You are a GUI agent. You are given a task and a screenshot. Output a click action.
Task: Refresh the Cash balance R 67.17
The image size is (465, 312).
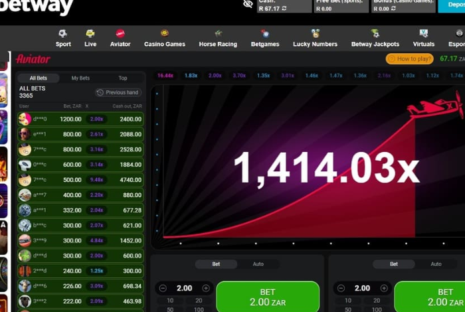pyautogui.click(x=284, y=8)
